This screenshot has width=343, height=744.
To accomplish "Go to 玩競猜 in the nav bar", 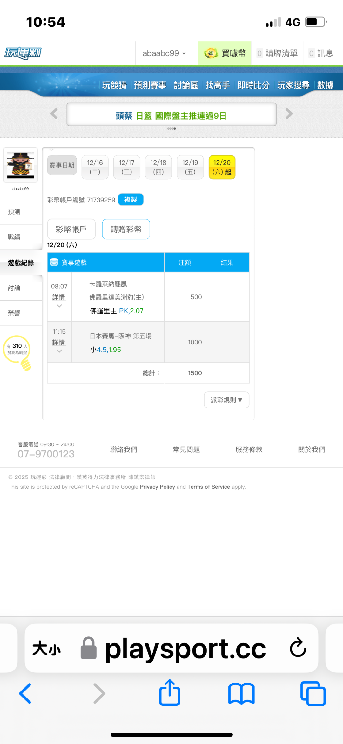I will coord(114,85).
